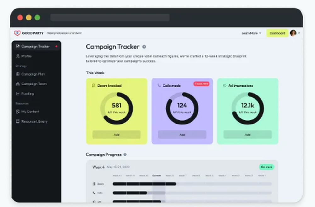Click Add on Calls made card
This screenshot has width=315, height=207.
tap(182, 135)
